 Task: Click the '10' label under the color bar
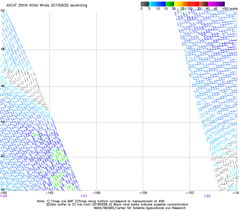(x=158, y=9)
